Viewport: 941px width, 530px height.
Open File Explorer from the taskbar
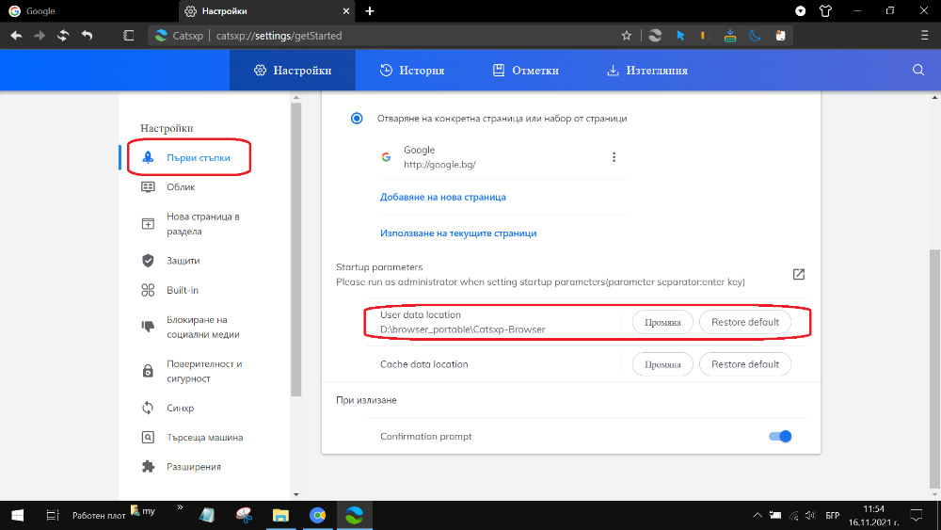[280, 515]
